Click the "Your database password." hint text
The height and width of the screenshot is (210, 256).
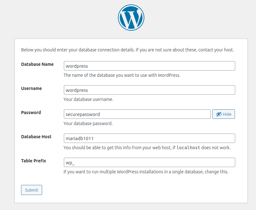[88, 123]
